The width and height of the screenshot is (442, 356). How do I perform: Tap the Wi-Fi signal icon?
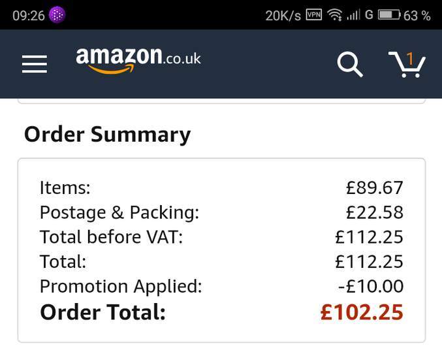pos(335,14)
